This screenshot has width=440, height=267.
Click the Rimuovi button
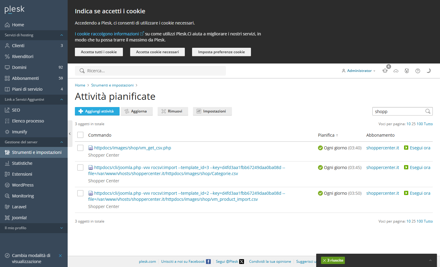point(173,111)
